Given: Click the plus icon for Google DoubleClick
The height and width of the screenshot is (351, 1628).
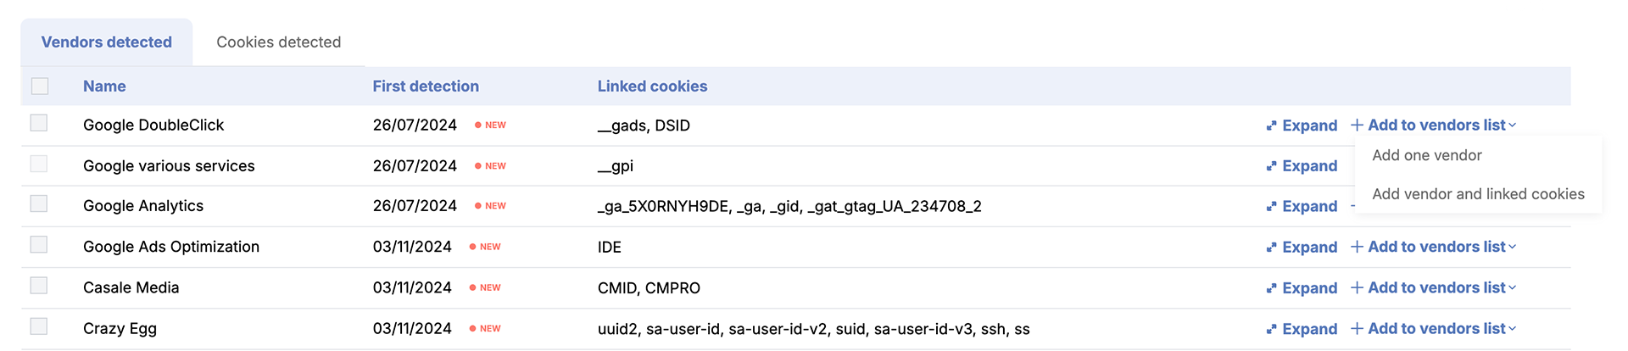Looking at the screenshot, I should tap(1357, 125).
